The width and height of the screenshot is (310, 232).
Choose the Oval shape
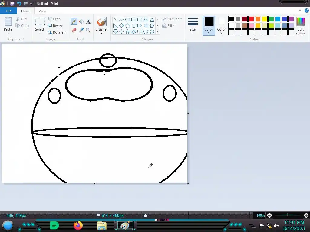click(128, 20)
